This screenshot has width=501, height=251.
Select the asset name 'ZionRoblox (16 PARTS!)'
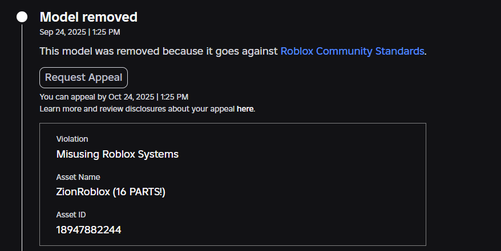[111, 192]
